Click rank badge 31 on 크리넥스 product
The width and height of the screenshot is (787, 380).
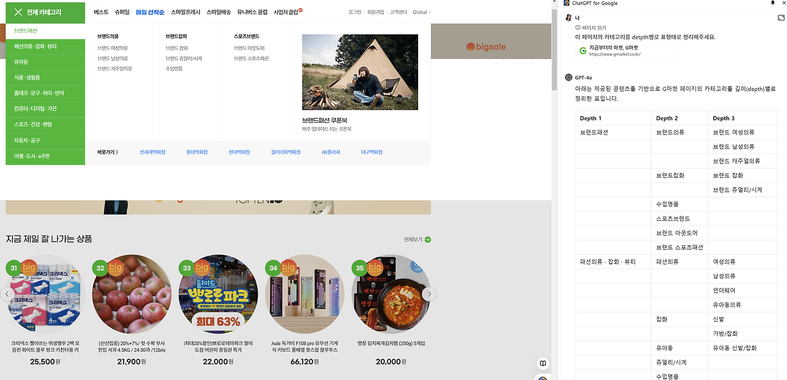click(x=14, y=268)
